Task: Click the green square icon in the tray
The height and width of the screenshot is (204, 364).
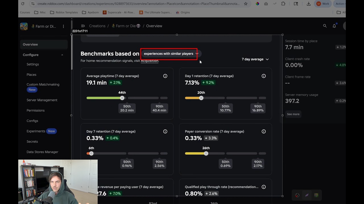Action: 316,195
